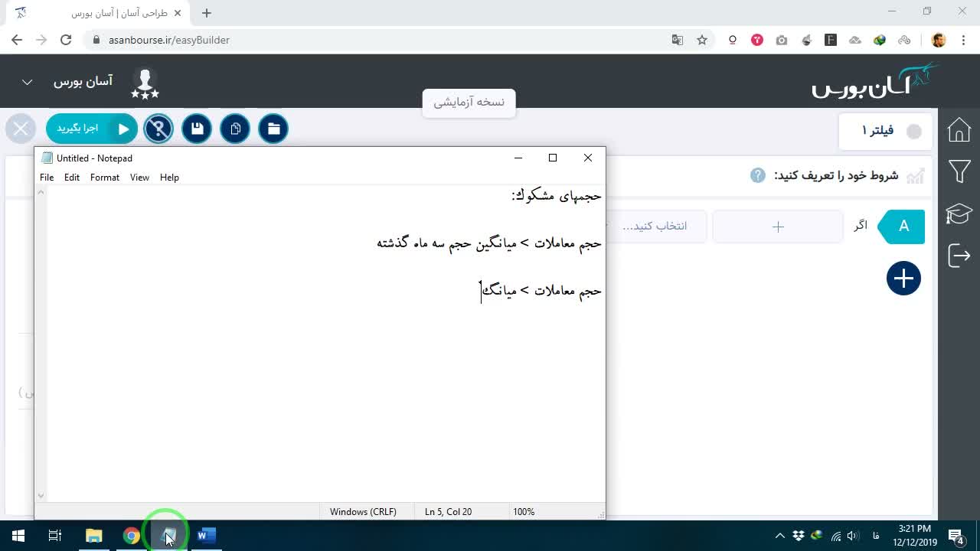This screenshot has height=551, width=980.
Task: Expand the user menu chevron
Action: click(x=27, y=82)
